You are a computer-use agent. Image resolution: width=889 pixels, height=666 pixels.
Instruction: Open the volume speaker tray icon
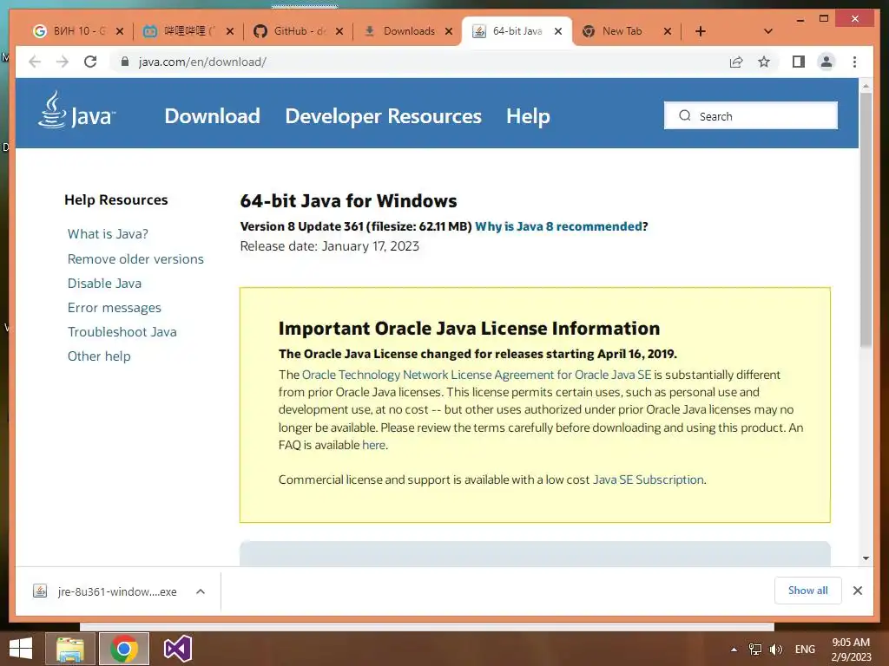point(775,650)
